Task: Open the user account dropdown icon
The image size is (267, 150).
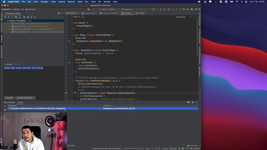Action: pyautogui.click(x=89, y=9)
